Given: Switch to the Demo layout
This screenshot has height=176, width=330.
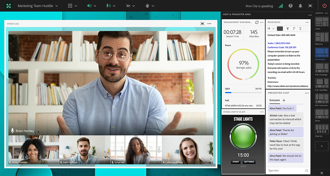Looking at the screenshot, I should click(322, 114).
